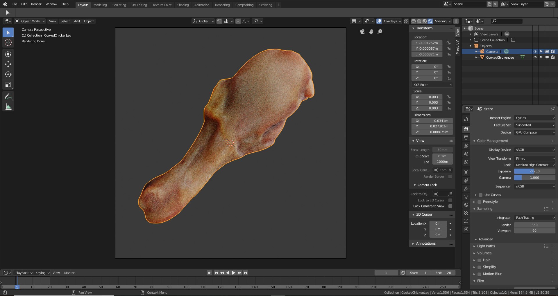
Task: Jump to the first frame
Action: (216, 273)
